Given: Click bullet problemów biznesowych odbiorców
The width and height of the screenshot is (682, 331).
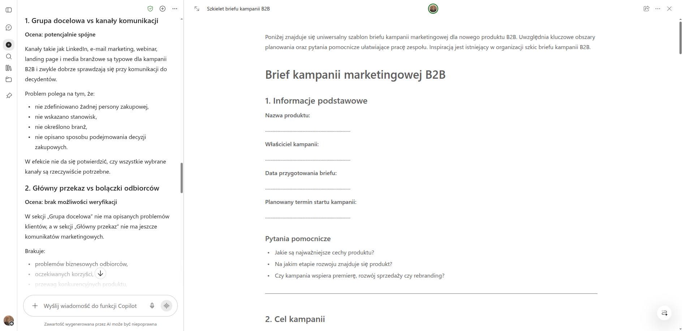Looking at the screenshot, I should pos(81,264).
